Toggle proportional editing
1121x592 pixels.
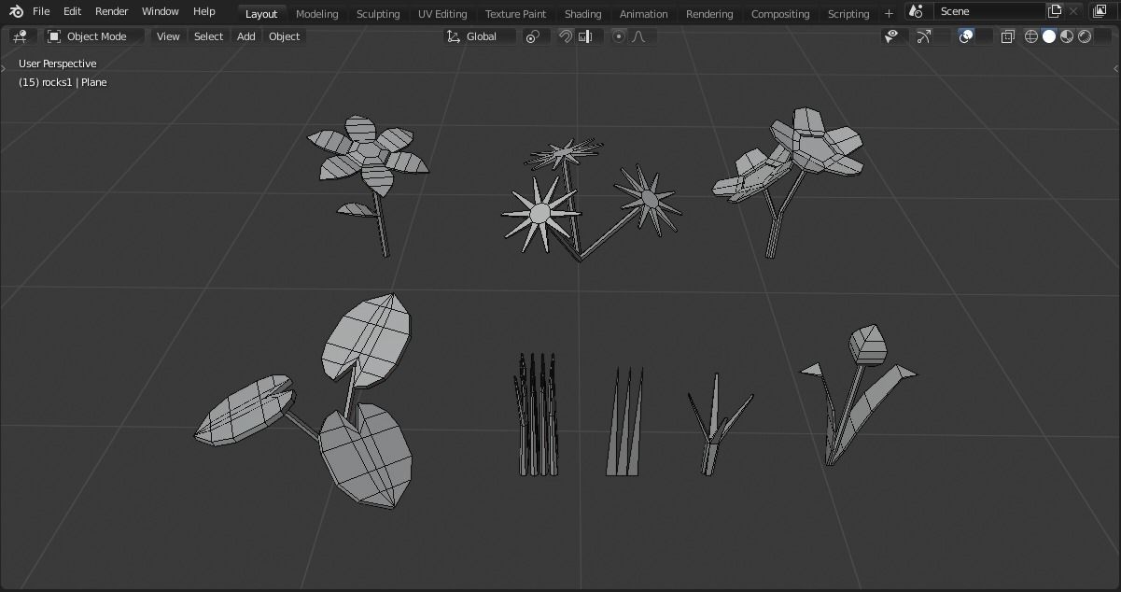click(x=618, y=36)
